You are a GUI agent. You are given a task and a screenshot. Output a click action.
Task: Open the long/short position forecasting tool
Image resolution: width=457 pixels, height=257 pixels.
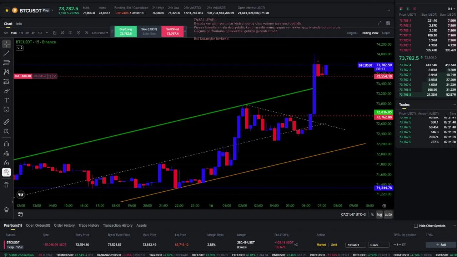point(6,82)
